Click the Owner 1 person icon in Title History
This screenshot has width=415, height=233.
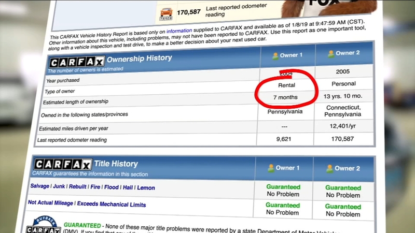[271, 168]
